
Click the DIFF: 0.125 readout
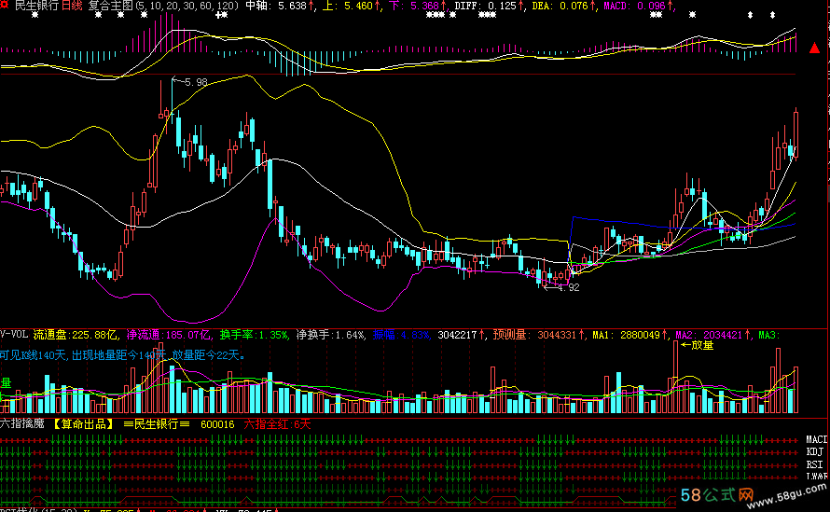(489, 6)
